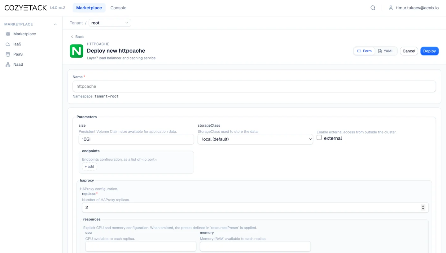Click the Tenant breadcrumb

(76, 23)
